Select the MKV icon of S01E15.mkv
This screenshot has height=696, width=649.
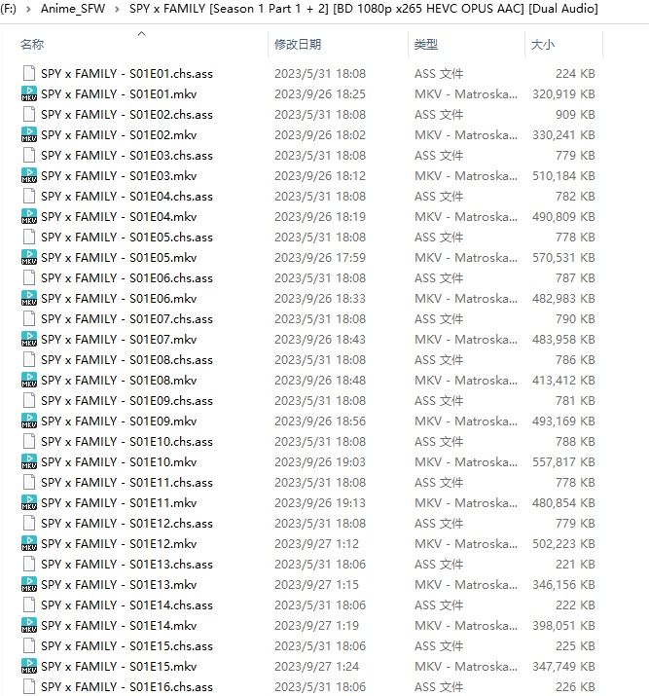coord(28,667)
